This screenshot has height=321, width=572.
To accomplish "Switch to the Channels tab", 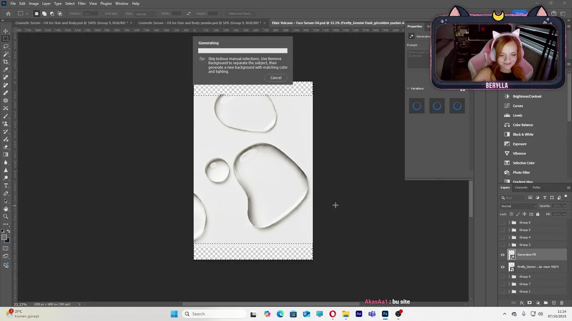I will tap(521, 188).
